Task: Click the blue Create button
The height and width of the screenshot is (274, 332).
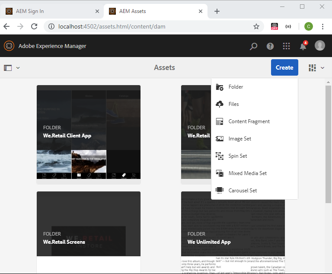Action: 284,67
